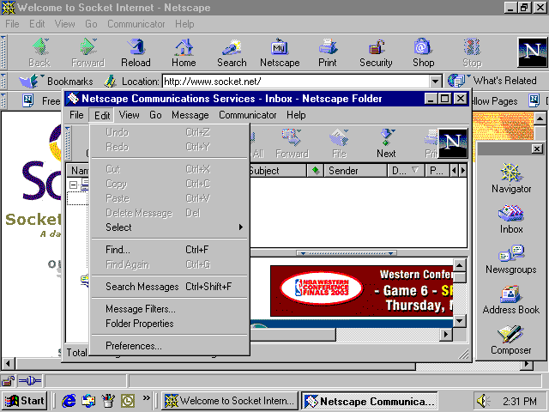Open Navigator from component bar

tap(511, 178)
